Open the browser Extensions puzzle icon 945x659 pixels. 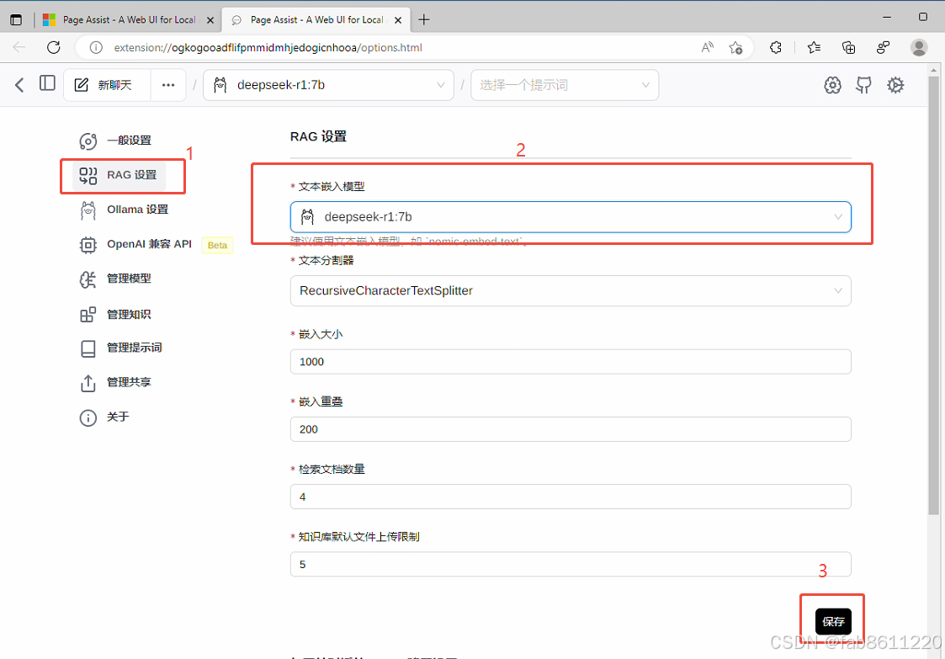pos(776,48)
